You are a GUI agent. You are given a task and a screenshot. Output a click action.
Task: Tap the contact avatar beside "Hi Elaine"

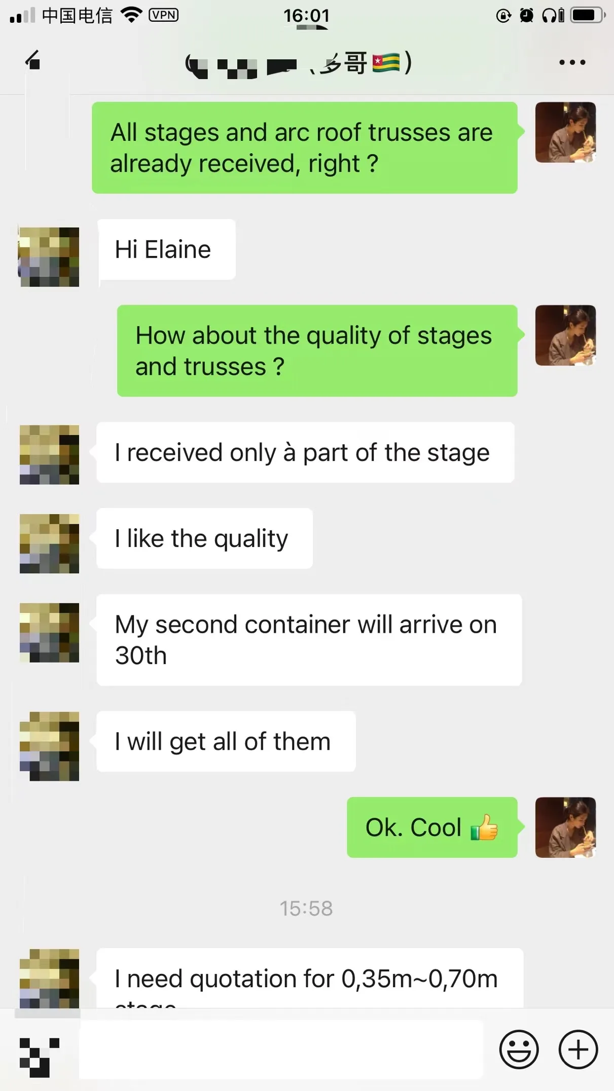(x=49, y=257)
